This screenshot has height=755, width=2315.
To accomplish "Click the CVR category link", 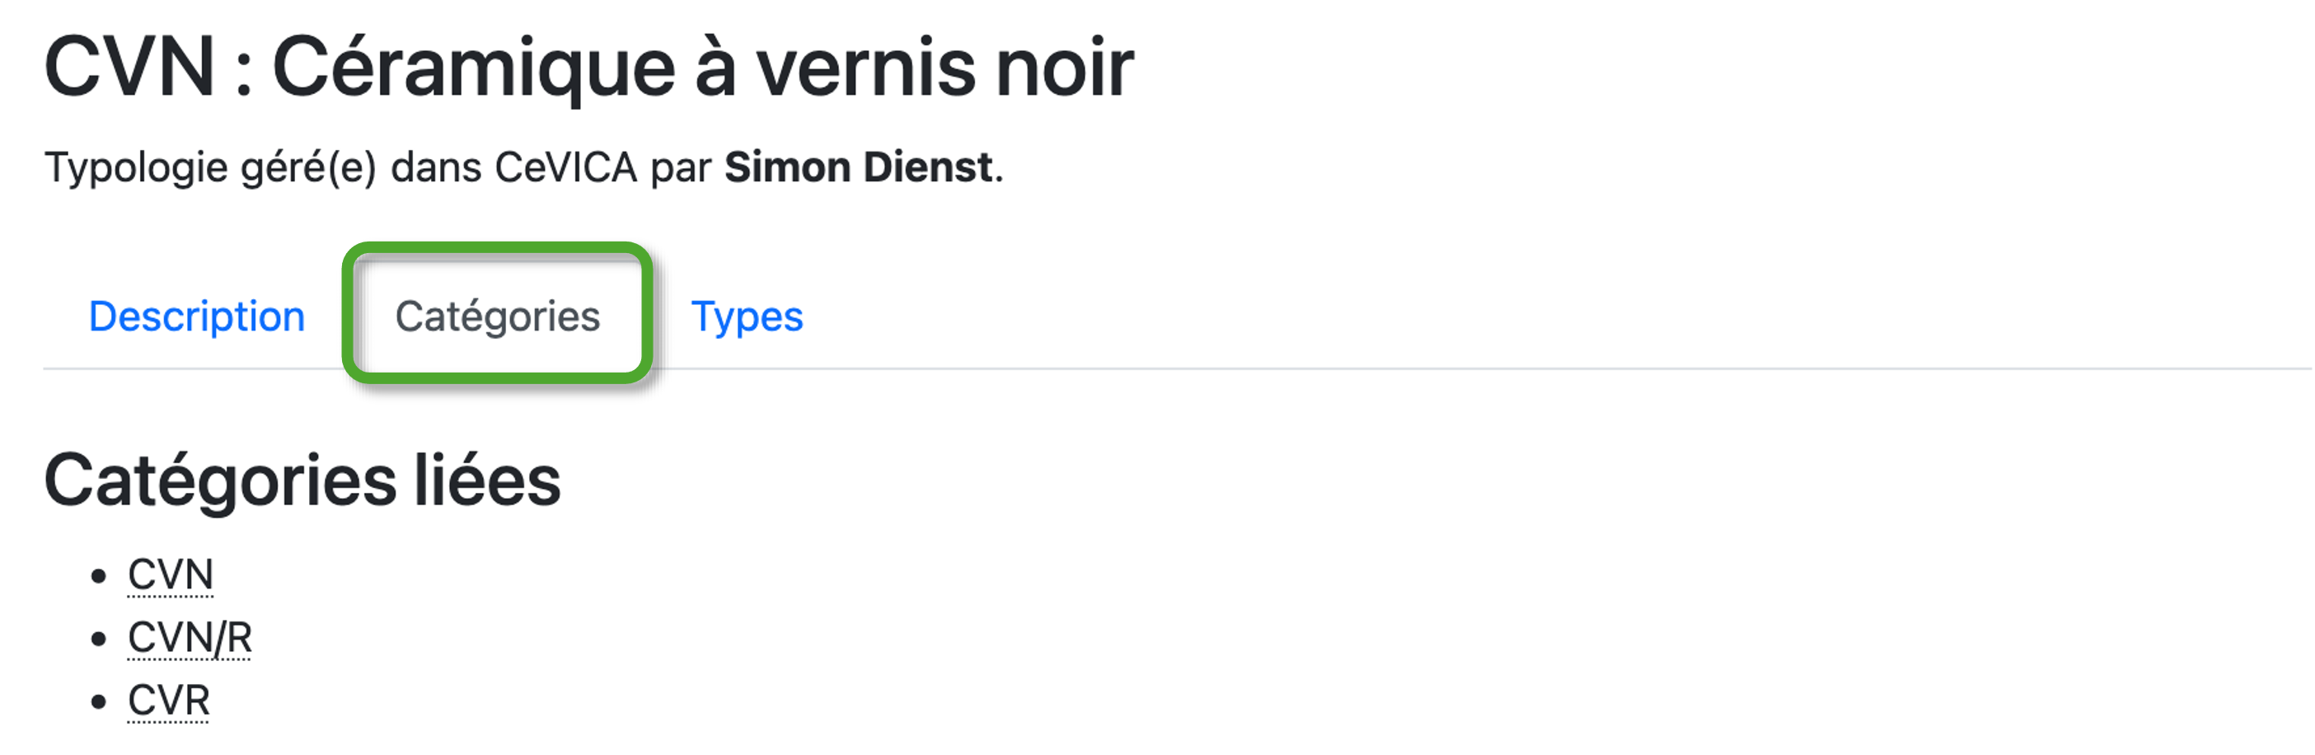I will (x=168, y=701).
